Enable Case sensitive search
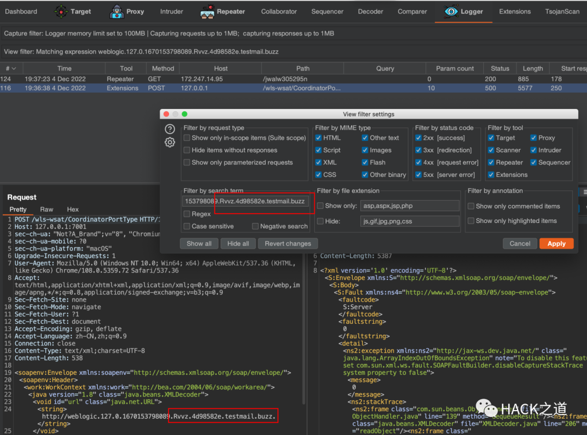 click(187, 227)
